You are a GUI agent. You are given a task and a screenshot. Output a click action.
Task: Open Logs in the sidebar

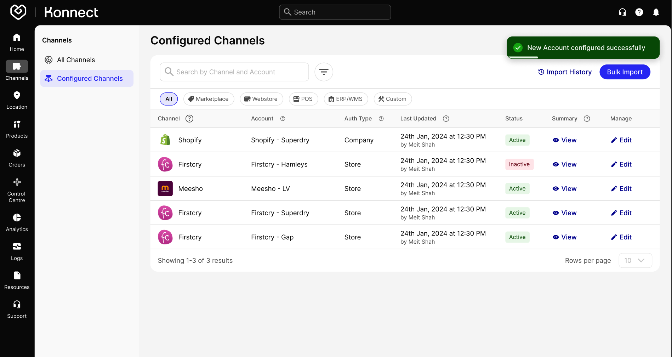coord(17,251)
